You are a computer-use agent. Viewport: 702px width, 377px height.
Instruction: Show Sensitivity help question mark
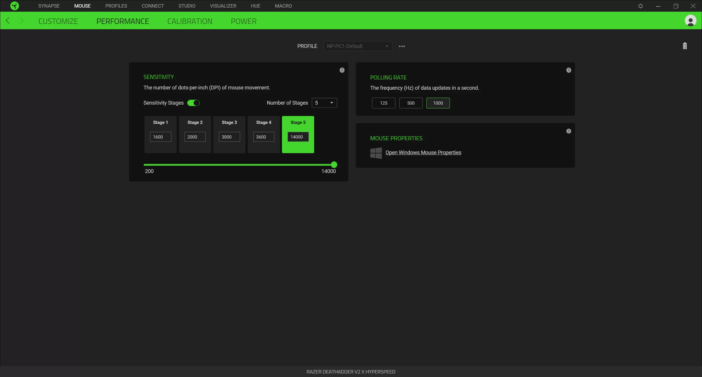click(x=342, y=70)
